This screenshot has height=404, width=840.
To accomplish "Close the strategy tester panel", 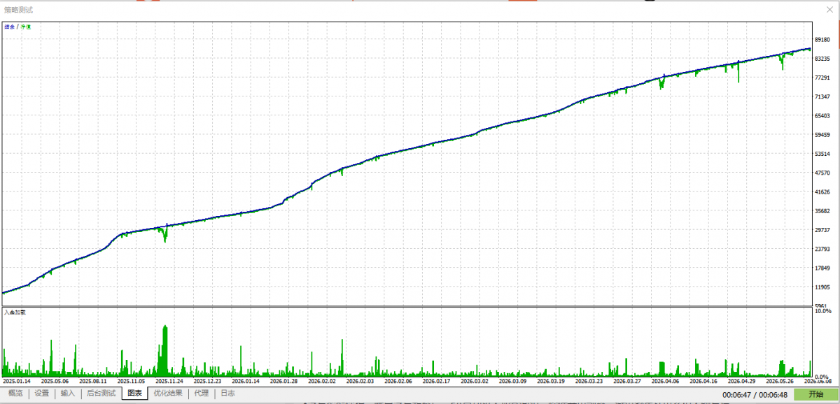I will 829,10.
